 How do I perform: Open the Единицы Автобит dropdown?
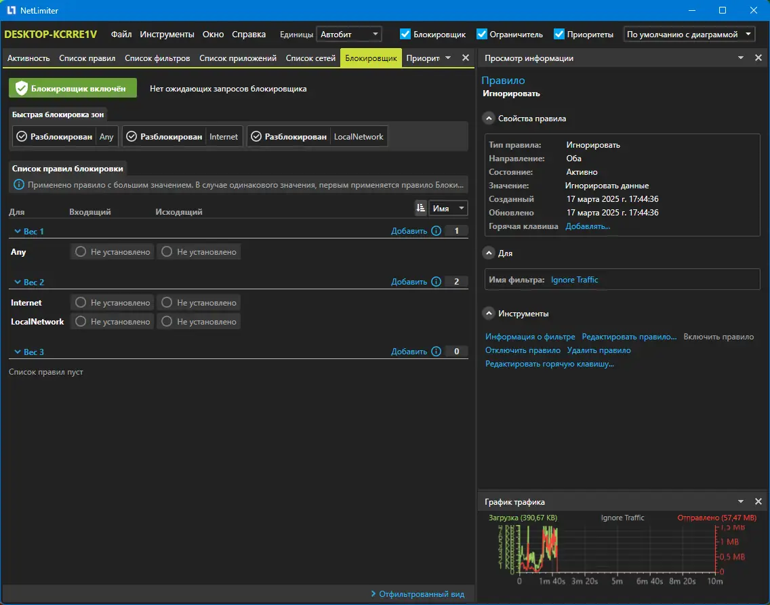(349, 34)
